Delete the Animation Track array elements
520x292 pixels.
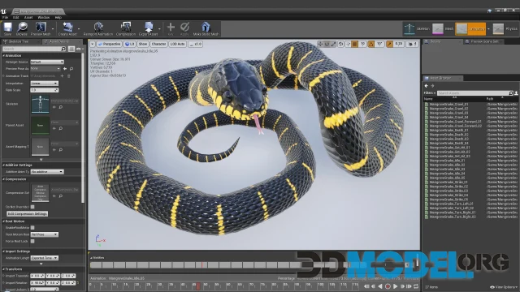[69, 76]
